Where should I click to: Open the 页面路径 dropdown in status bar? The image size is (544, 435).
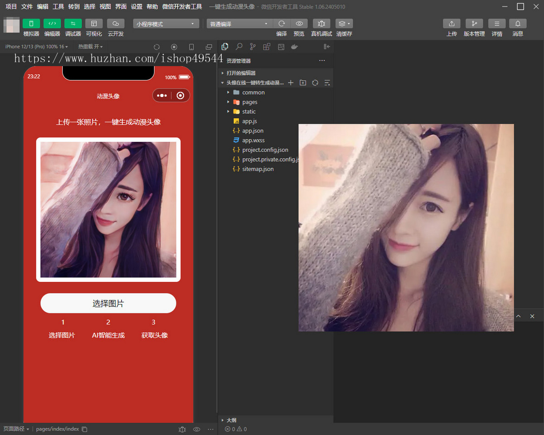tap(16, 429)
